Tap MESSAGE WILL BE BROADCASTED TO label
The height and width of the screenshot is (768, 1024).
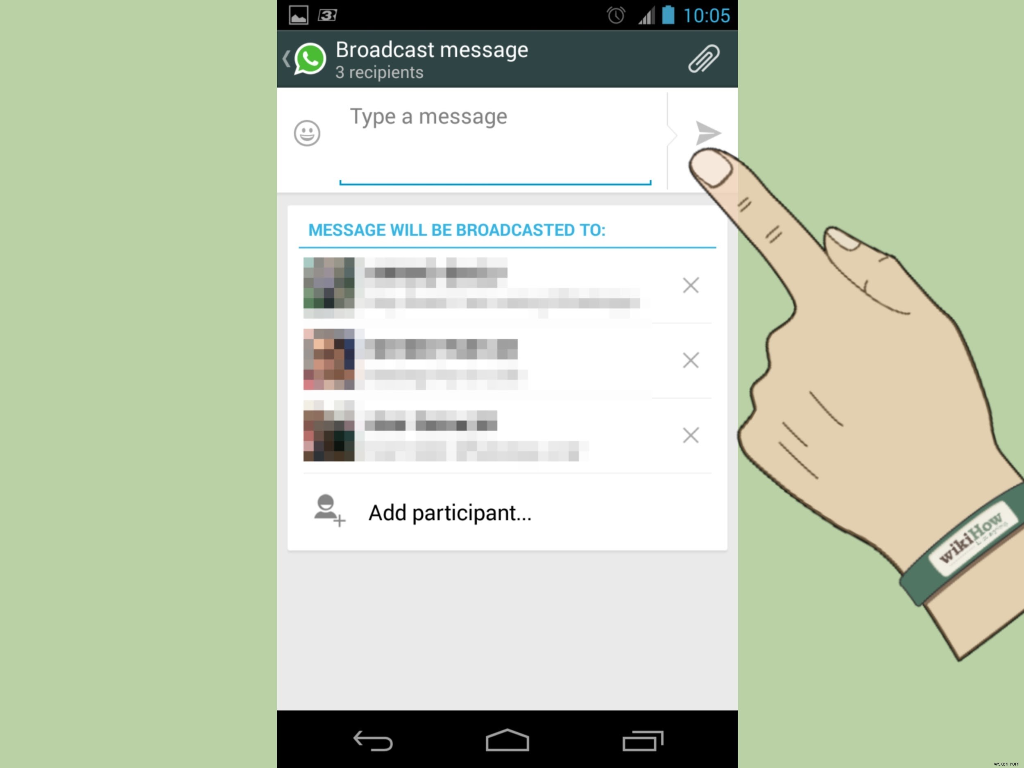[x=456, y=230]
